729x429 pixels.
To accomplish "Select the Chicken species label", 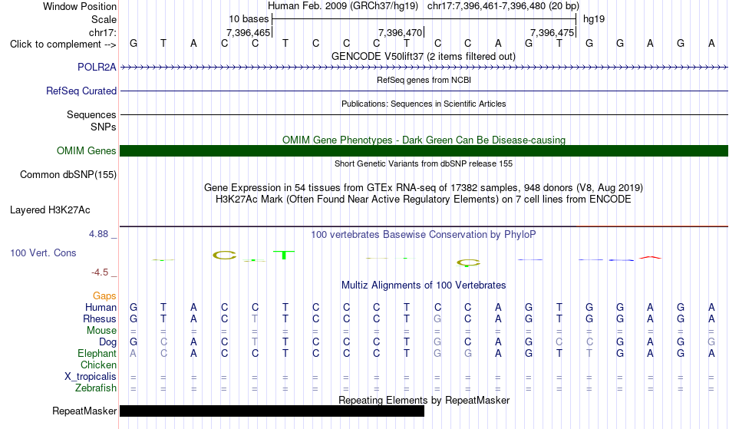I will point(98,365).
